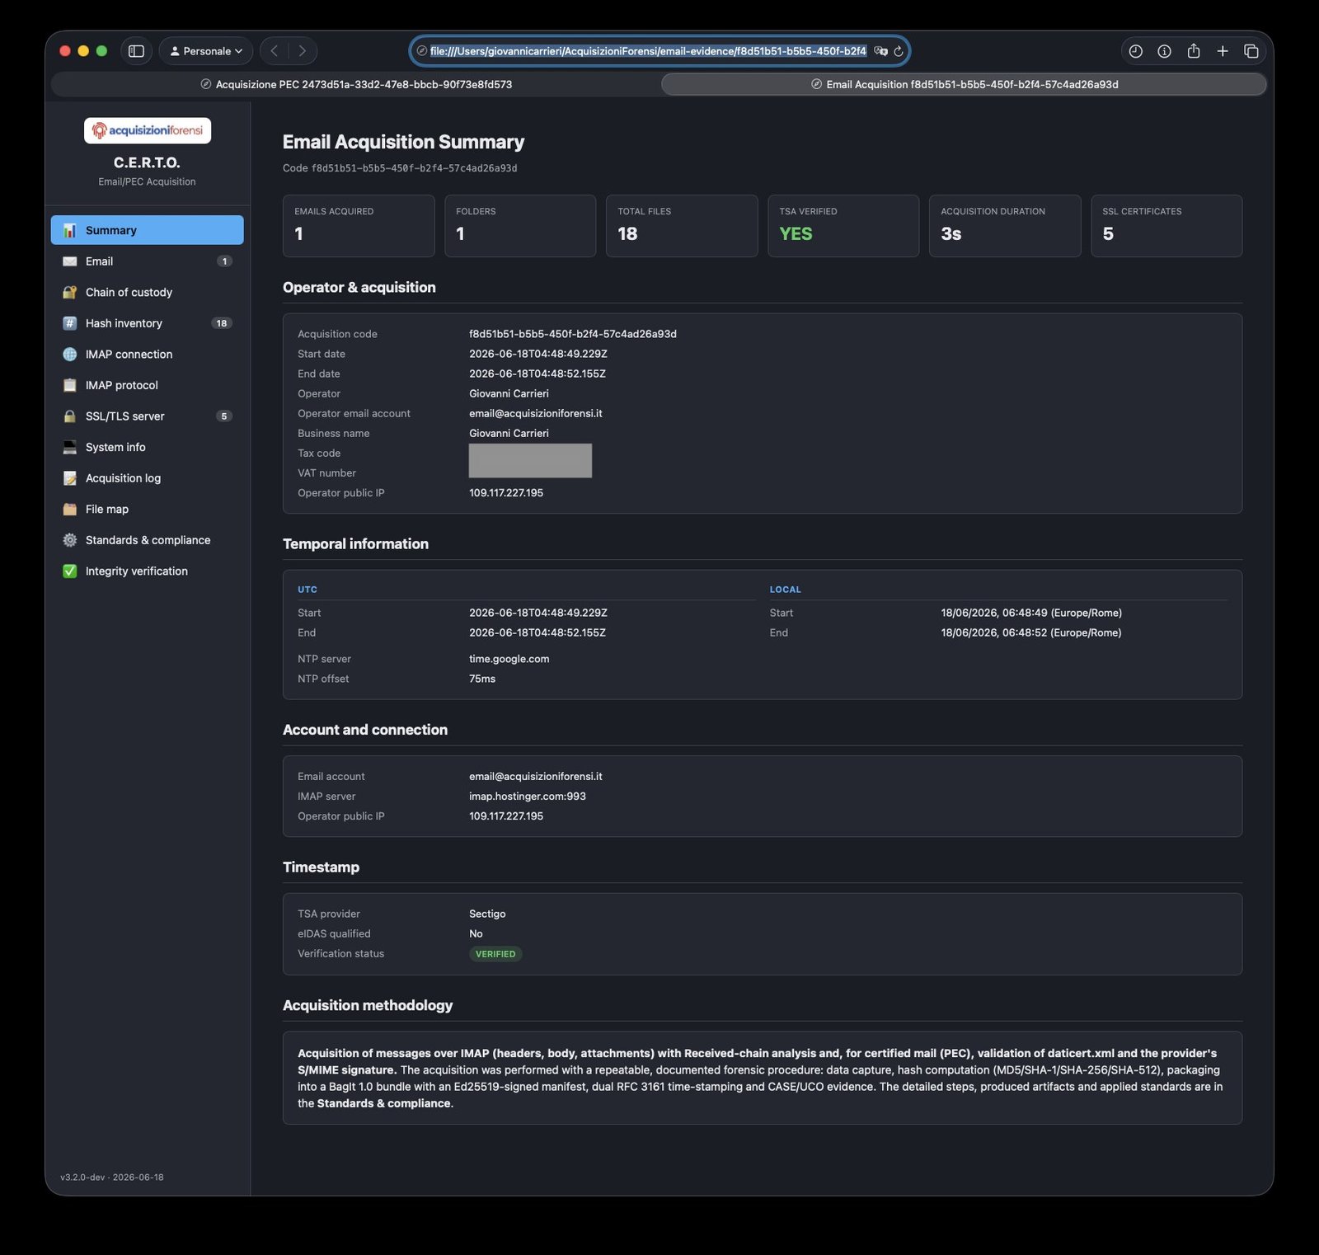The image size is (1319, 1255).
Task: Show the tab overview icon
Action: tap(1251, 51)
